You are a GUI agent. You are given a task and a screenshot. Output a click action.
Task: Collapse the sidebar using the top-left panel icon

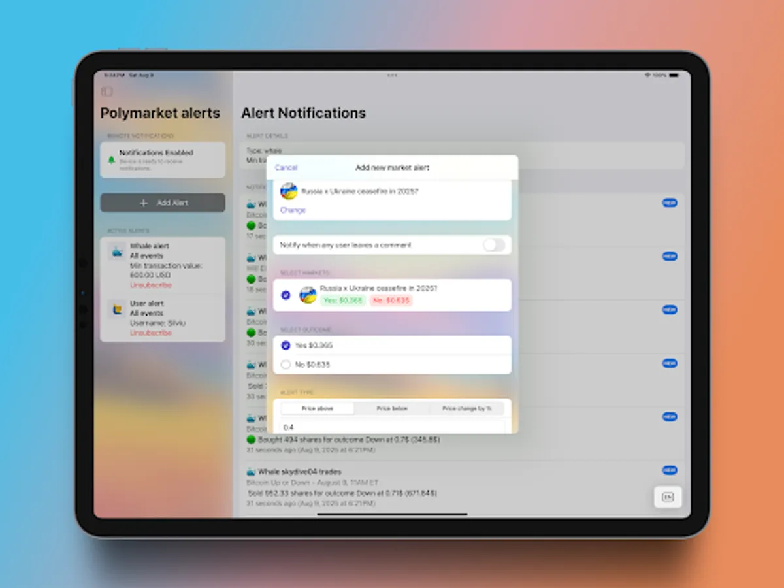(x=106, y=91)
